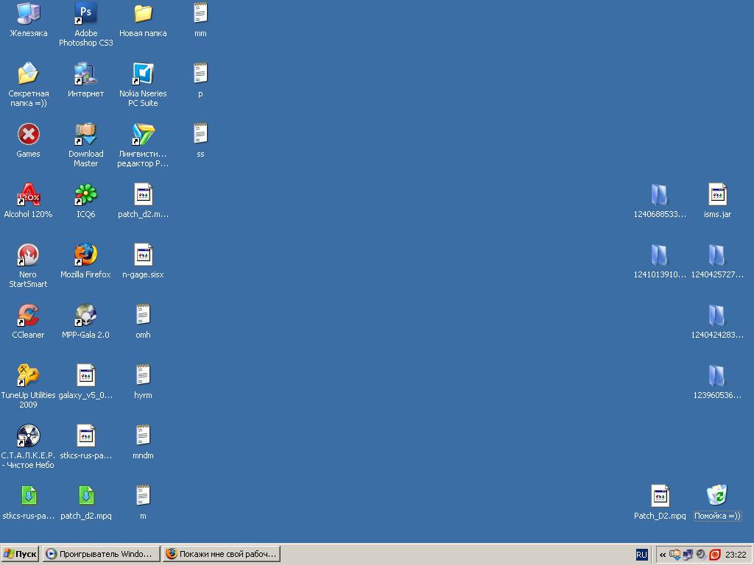Select the Помойка =)) recycle bin
Screen dimensions: 754x565
pyautogui.click(x=716, y=496)
